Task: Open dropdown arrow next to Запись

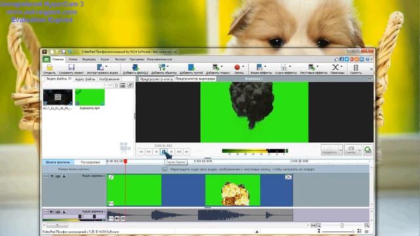Action: coord(243,66)
